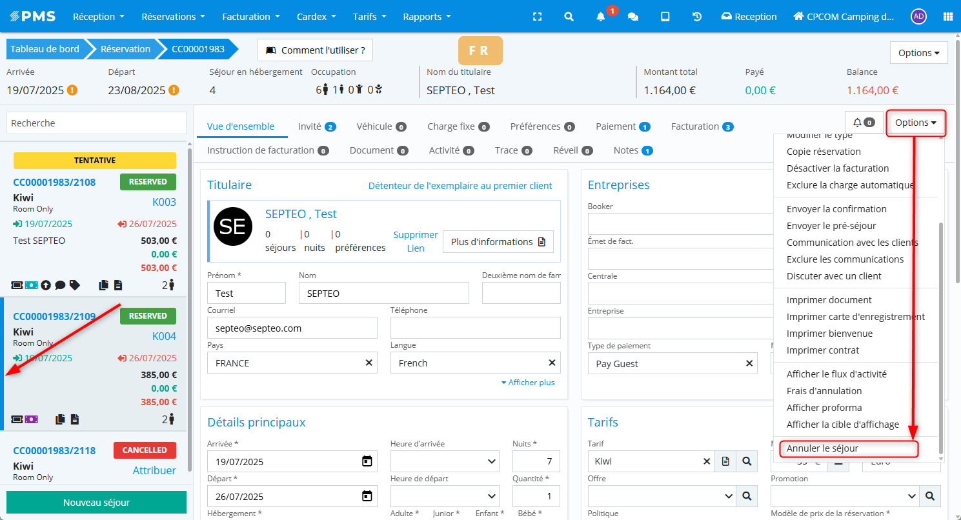Screen dimensions: 961x520
Task: Open the search magnifier in top bar
Action: click(569, 17)
